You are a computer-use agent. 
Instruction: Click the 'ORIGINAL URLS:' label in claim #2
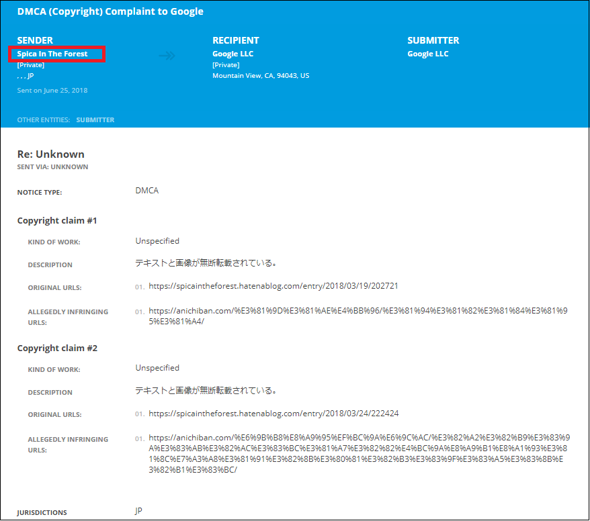point(54,415)
